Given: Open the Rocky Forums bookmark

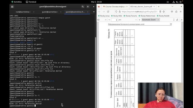Looking at the screenshot, I should (130, 16).
